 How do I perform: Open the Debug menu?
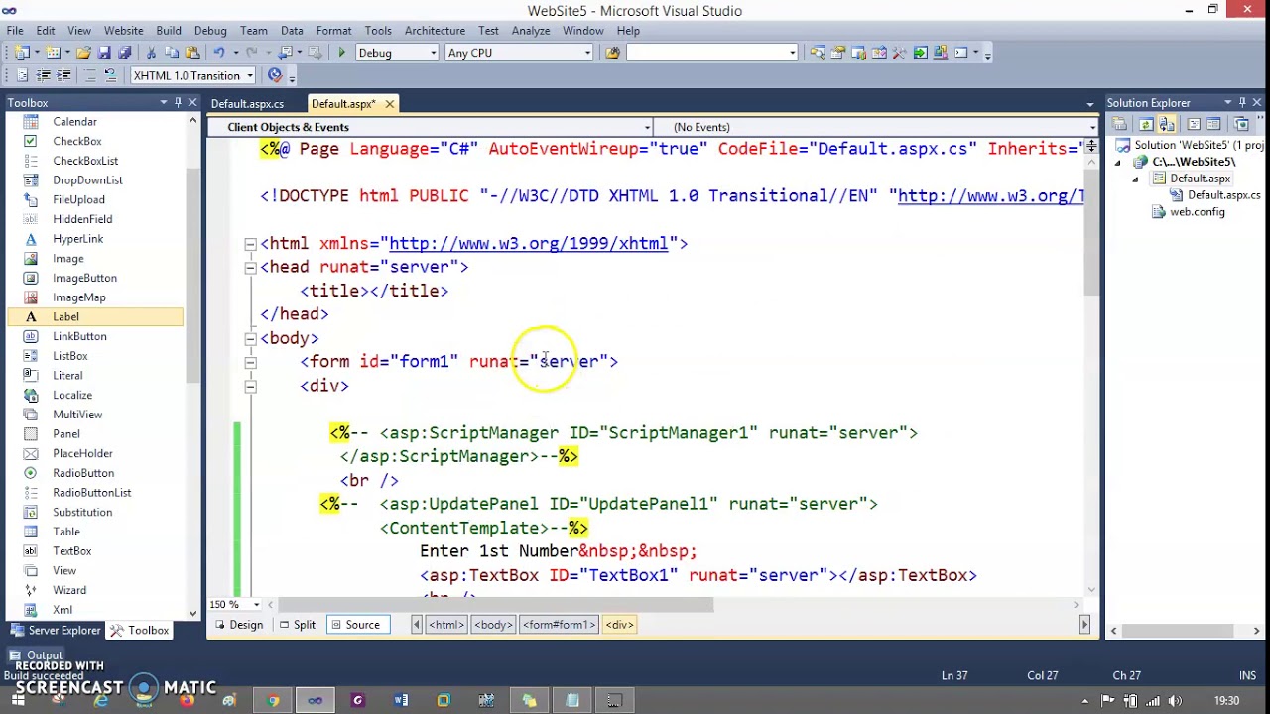tap(210, 31)
